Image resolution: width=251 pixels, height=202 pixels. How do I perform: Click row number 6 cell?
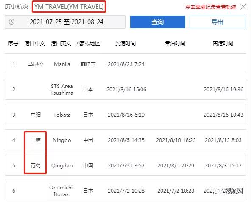click(14, 191)
